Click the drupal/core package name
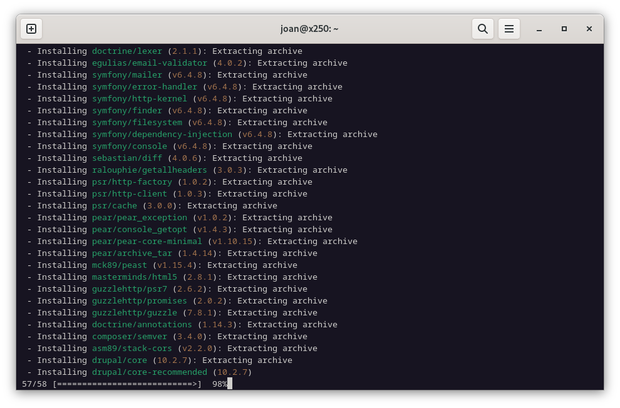The image size is (620, 408). coord(120,360)
